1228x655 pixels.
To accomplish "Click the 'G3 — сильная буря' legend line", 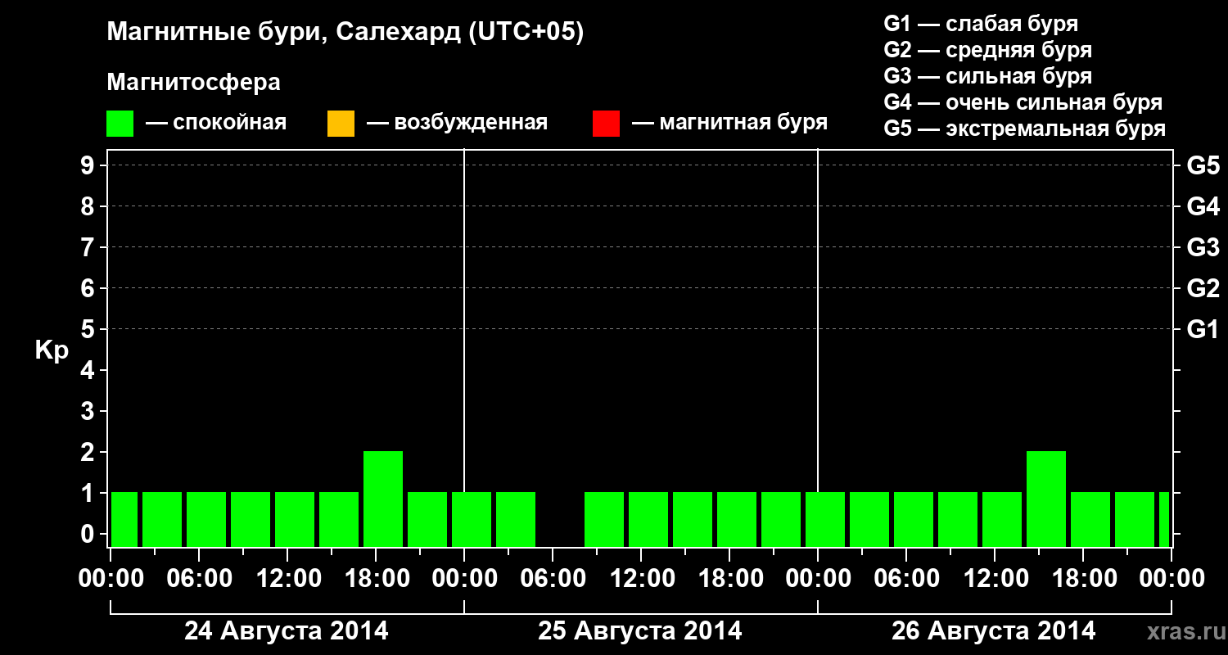I will pos(987,76).
